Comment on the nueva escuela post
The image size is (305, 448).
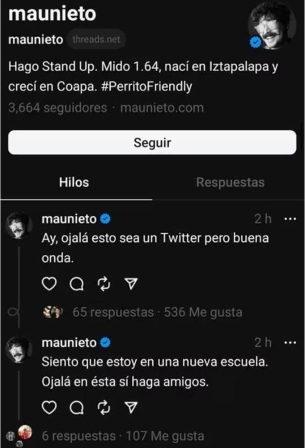pos(77,407)
